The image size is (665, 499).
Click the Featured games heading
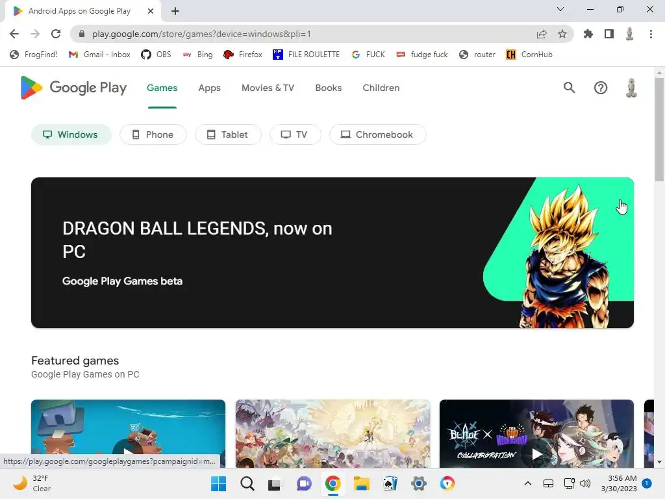click(75, 360)
